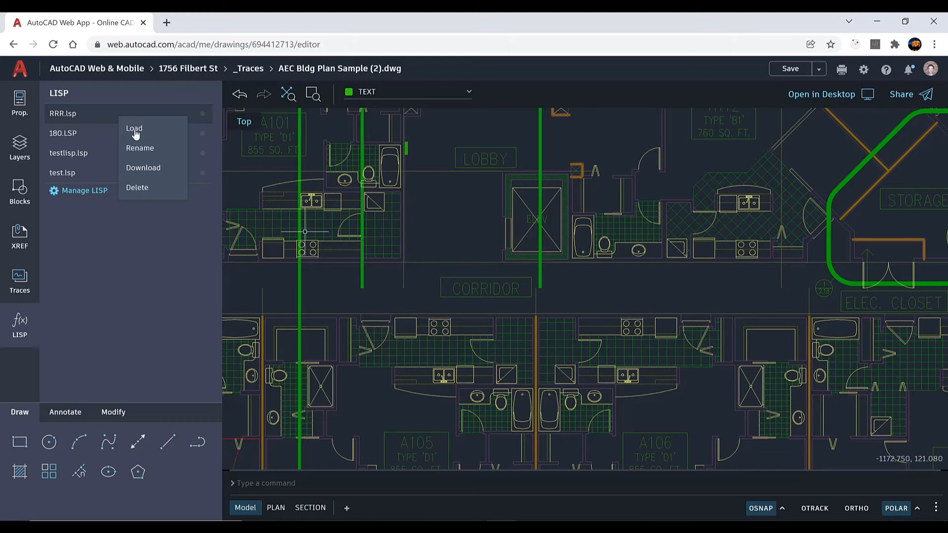Open the Blocks panel
Image resolution: width=948 pixels, height=533 pixels.
coord(19,192)
